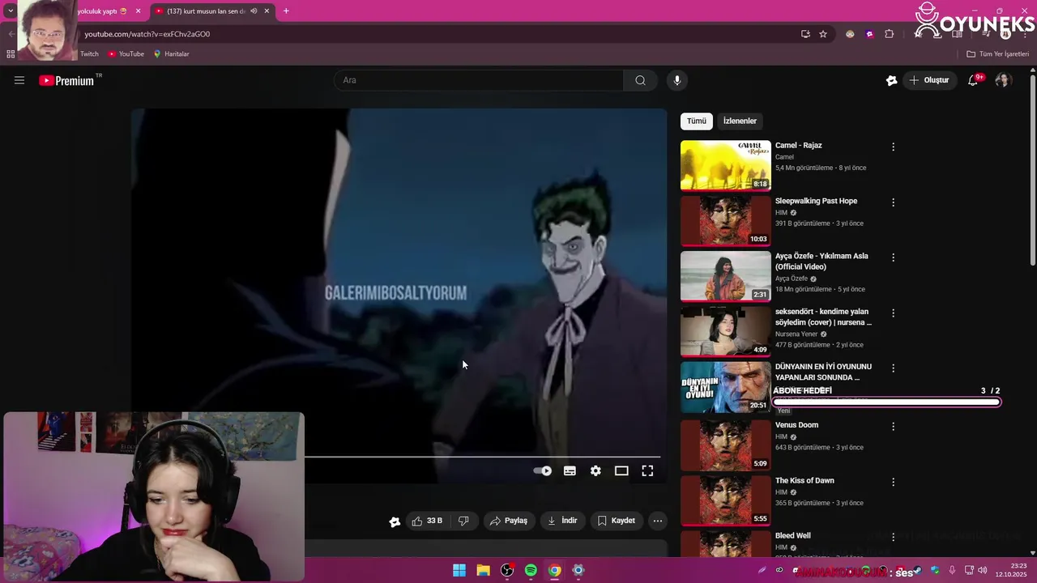Open options menu for Venus Doom
The height and width of the screenshot is (583, 1037).
tap(893, 426)
